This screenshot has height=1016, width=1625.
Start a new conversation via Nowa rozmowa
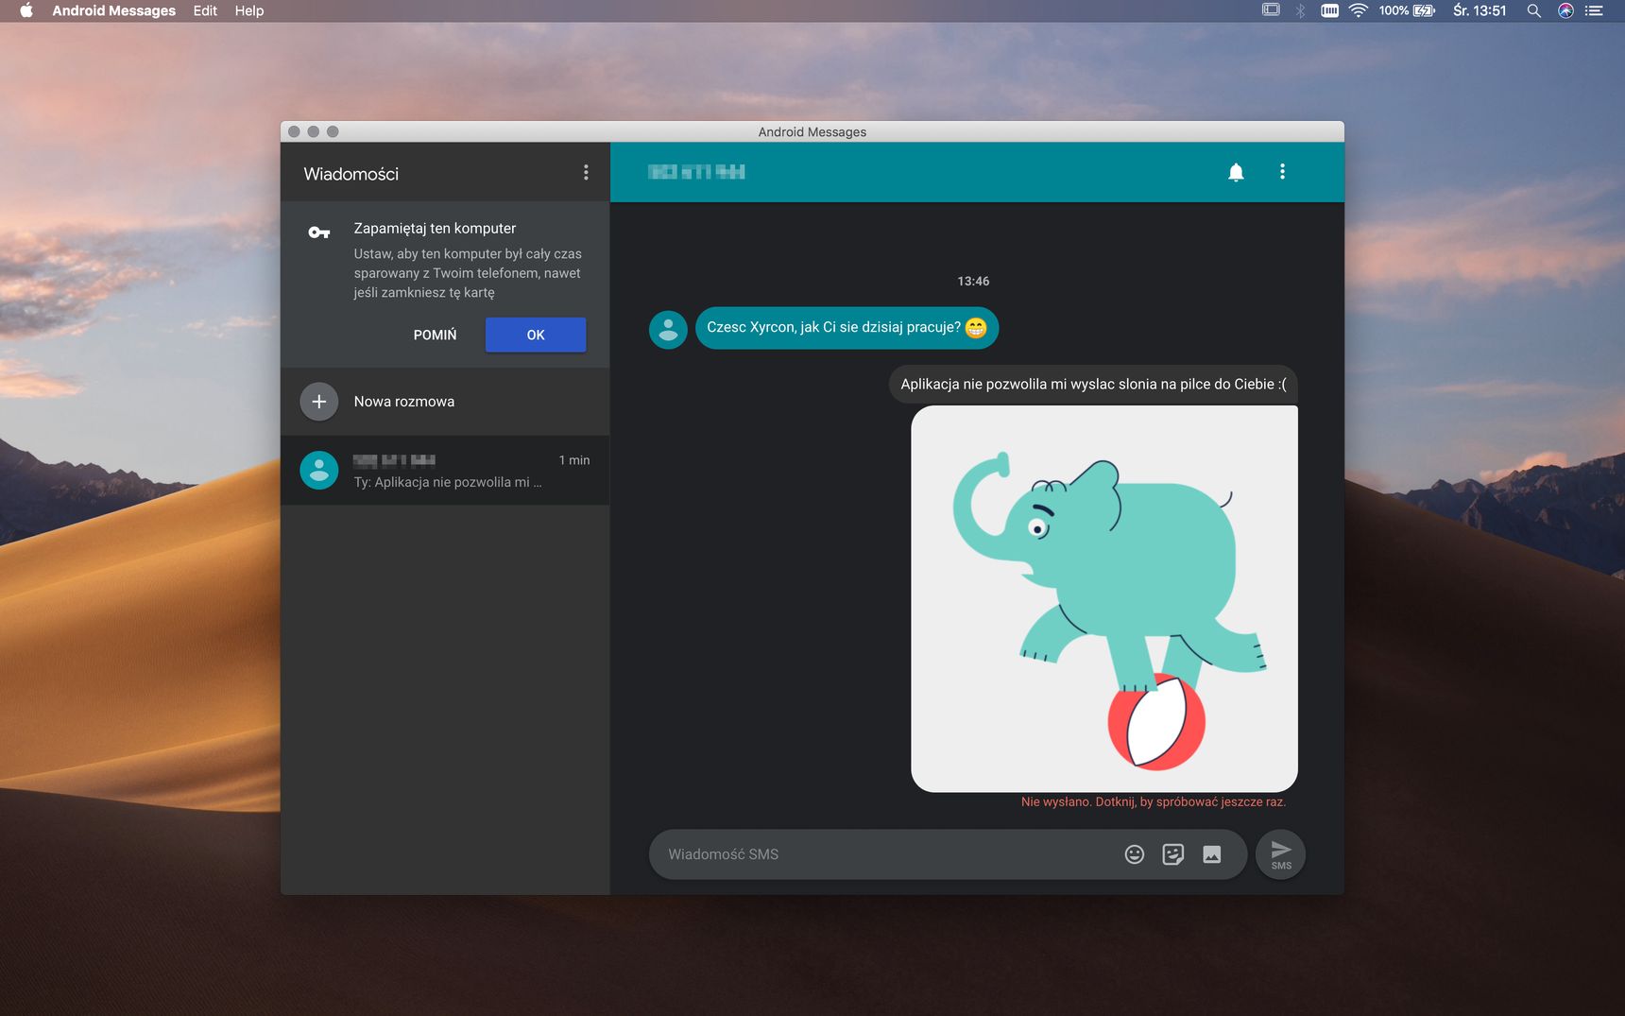click(x=445, y=402)
